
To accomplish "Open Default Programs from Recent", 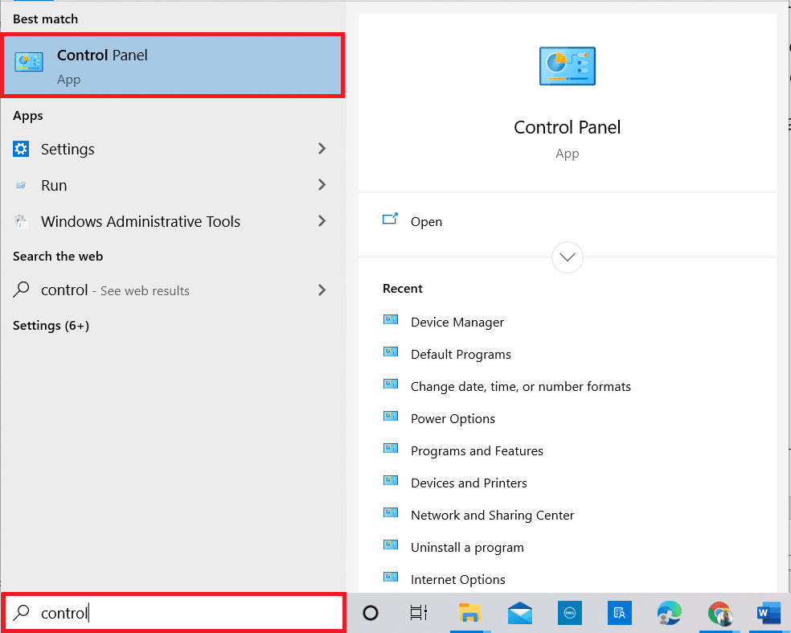I will [461, 355].
